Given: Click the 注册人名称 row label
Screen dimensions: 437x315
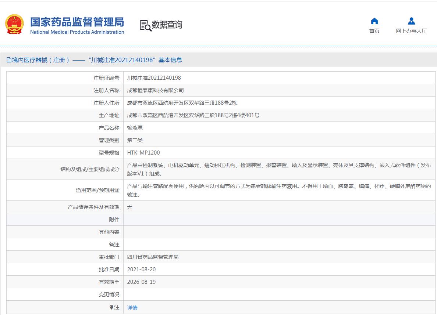Looking at the screenshot, I should (106, 90).
